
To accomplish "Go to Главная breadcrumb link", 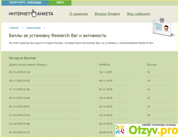I will point(14,28).
